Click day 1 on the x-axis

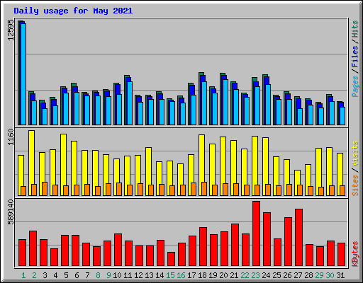[x=23, y=275]
